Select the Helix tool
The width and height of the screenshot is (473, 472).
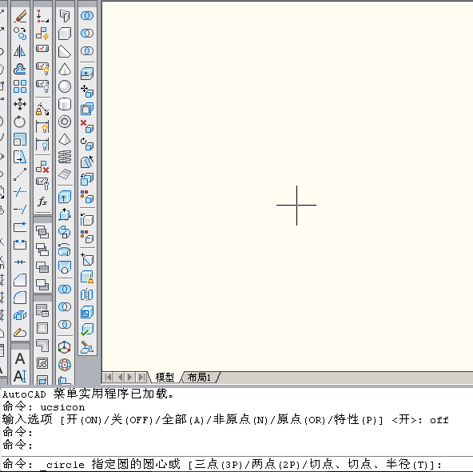[65, 157]
